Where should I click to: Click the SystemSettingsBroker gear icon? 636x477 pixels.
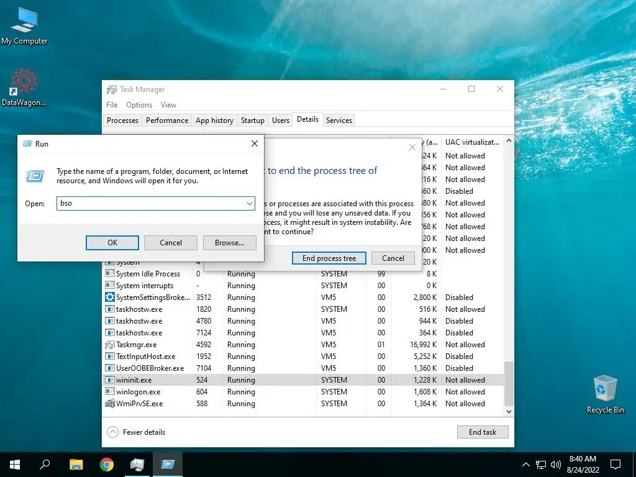pyautogui.click(x=109, y=298)
